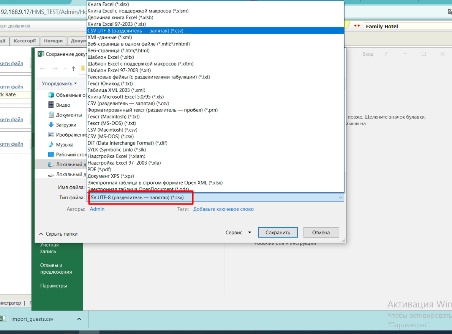The image size is (452, 334).
Task: Click the Музыка music note icon
Action: click(51, 145)
